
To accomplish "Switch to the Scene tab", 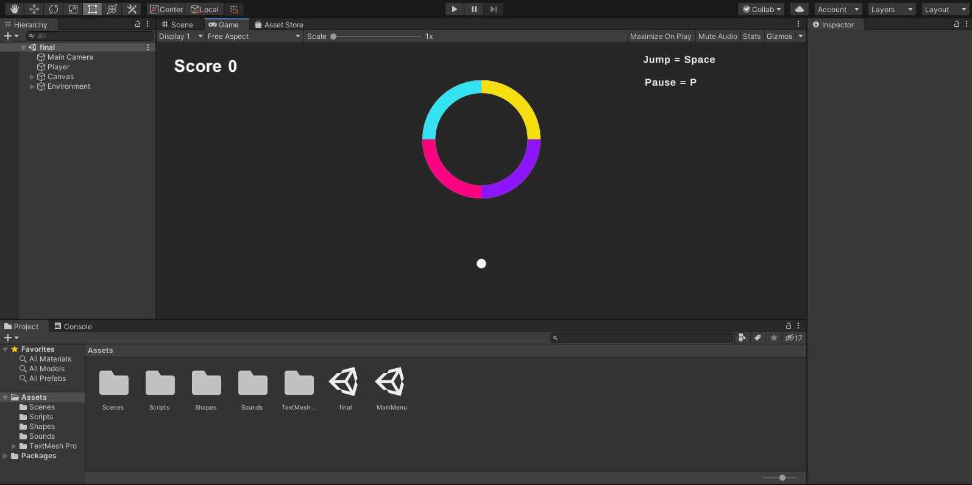I will click(x=177, y=24).
